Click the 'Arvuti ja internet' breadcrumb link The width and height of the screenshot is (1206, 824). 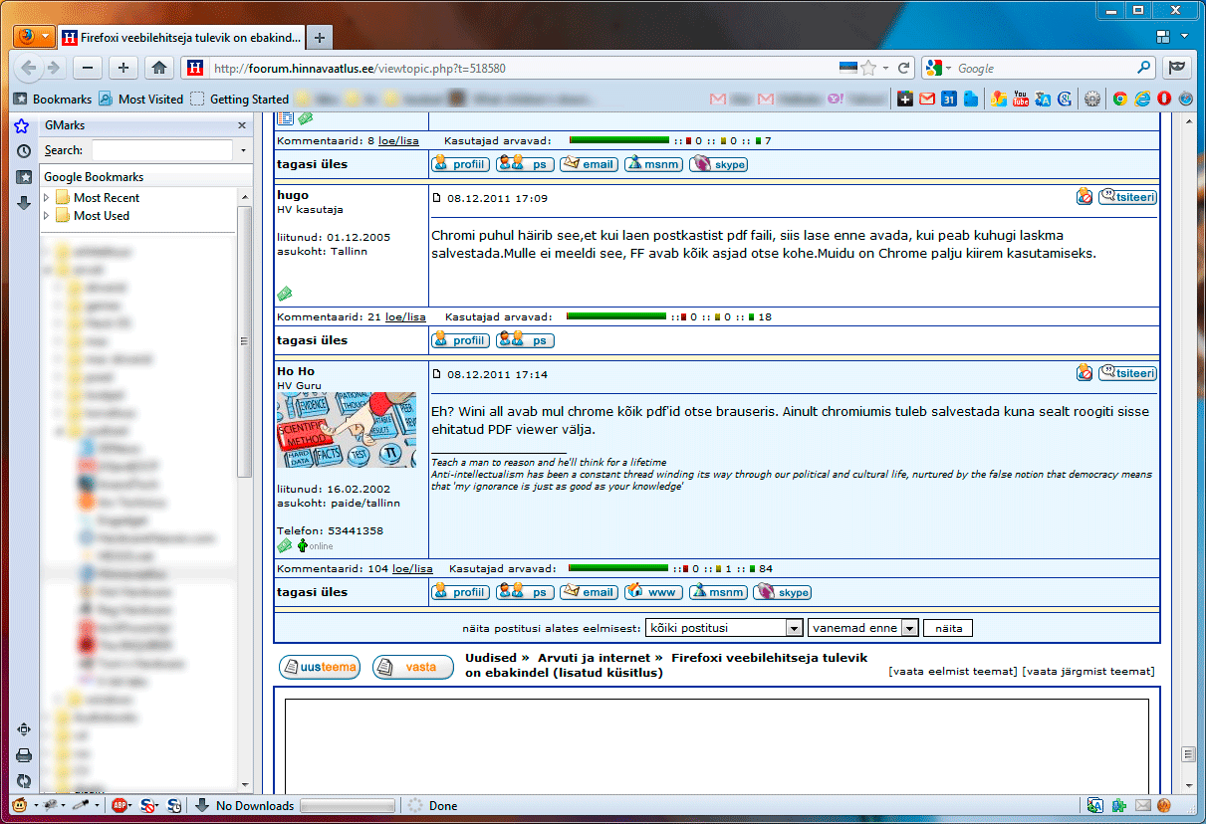pos(594,658)
